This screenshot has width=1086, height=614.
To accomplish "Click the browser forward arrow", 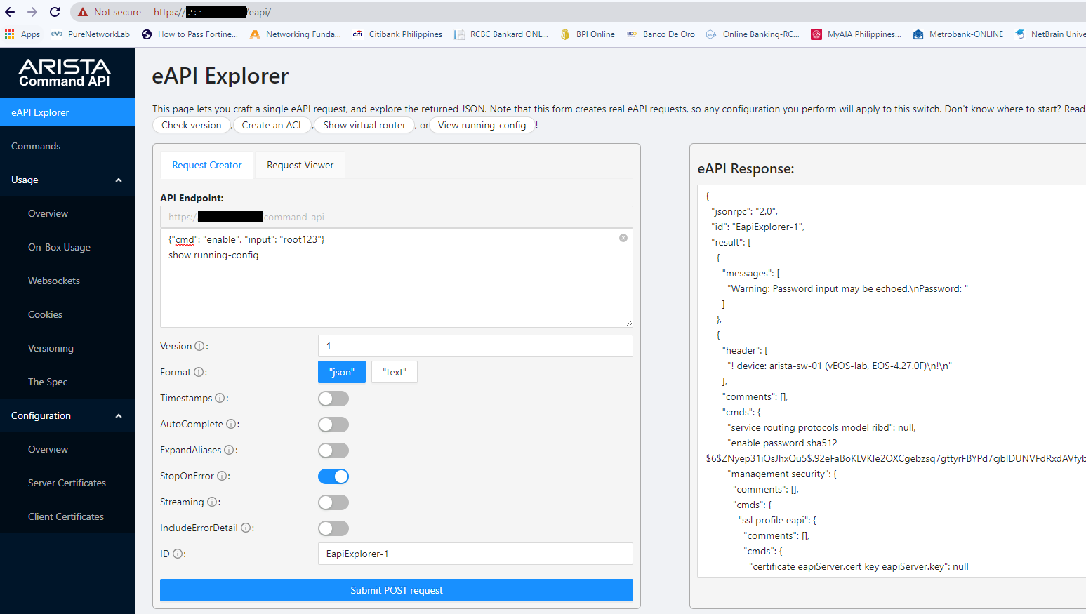I will coord(32,12).
